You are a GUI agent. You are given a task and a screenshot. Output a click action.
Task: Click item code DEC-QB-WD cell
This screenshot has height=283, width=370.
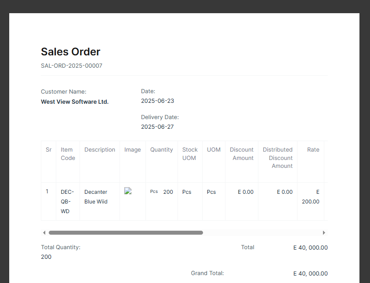[68, 202]
